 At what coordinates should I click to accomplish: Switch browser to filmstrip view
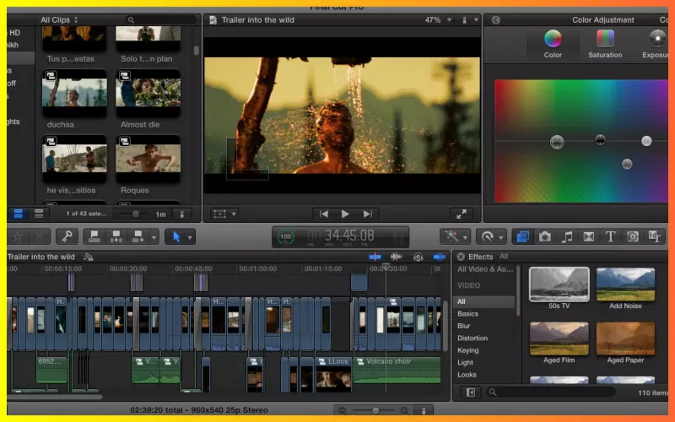tap(18, 214)
